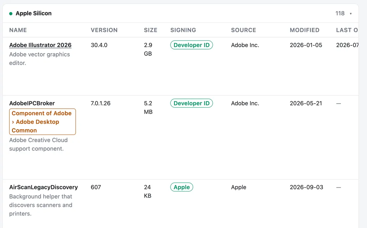Click Developer ID badge for AdobeIPCBroker
This screenshot has width=367, height=228.
coord(192,103)
